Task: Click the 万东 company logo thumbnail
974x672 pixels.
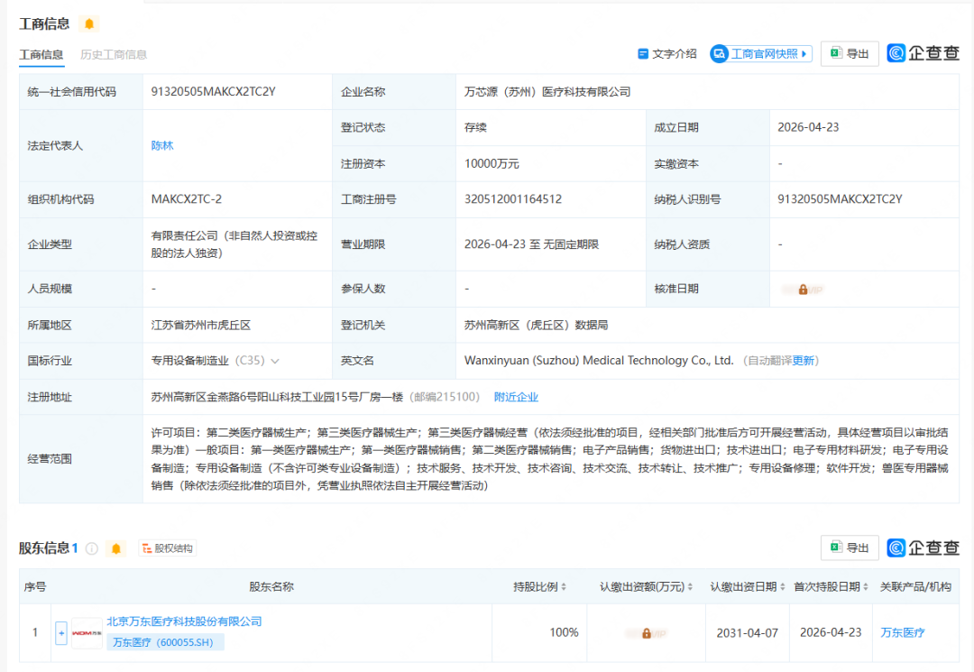Action: pos(87,633)
